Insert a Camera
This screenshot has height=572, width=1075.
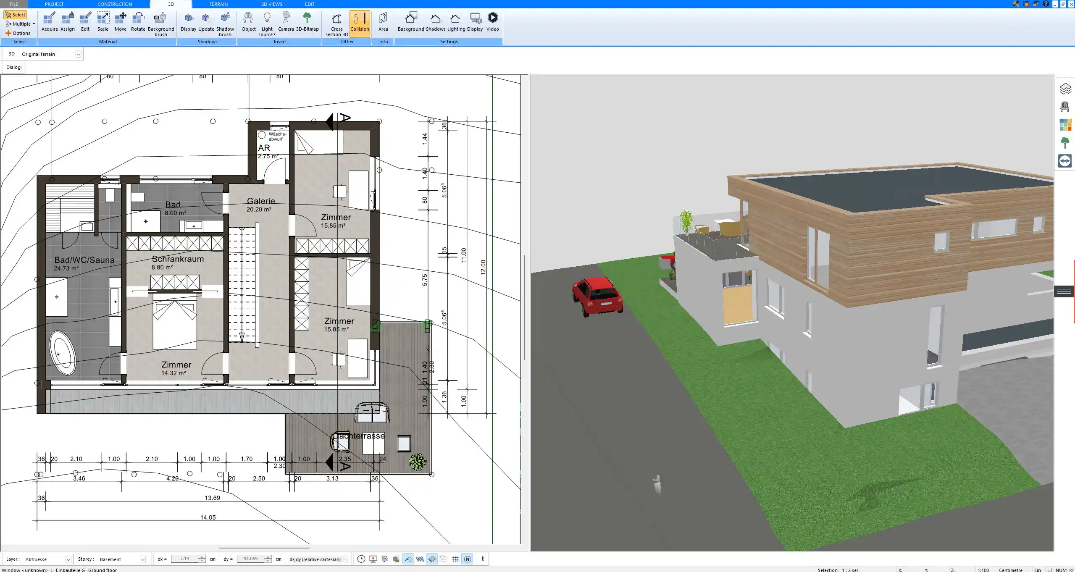pyautogui.click(x=286, y=22)
